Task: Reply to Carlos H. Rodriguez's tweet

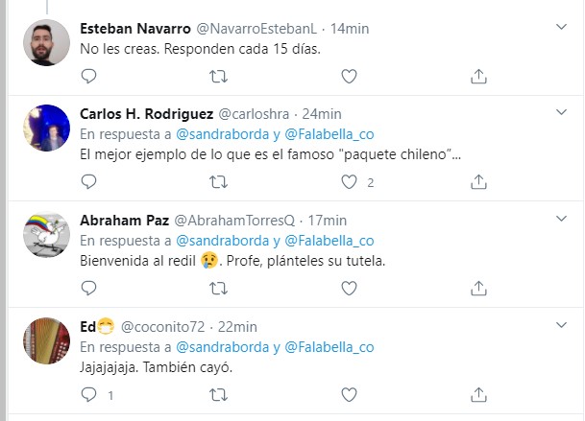Action: coord(88,181)
